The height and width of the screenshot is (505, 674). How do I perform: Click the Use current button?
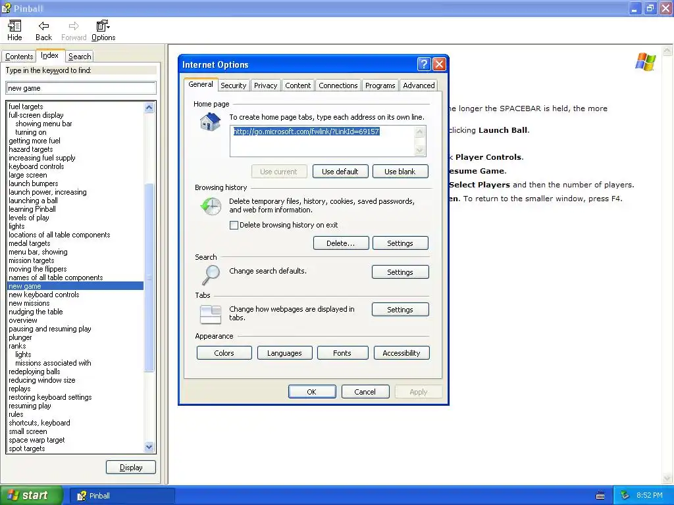click(279, 172)
